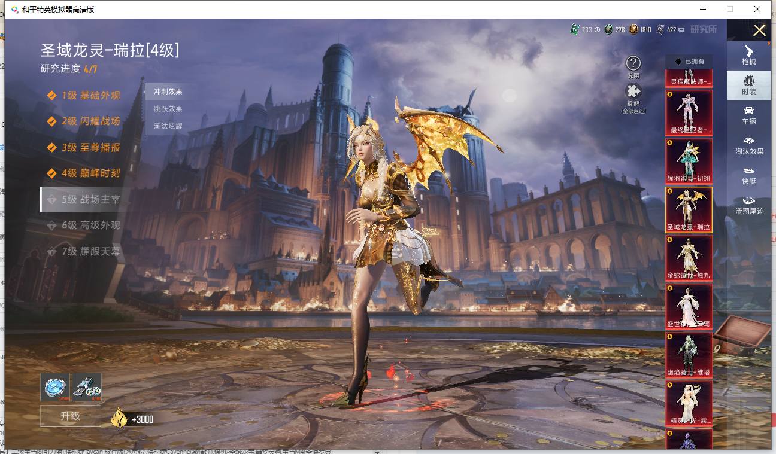Click the 拆解 puzzle-piece dismantle icon

coord(633,92)
